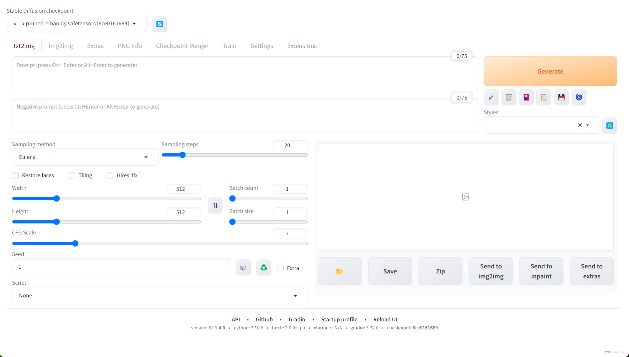Screen dimensions: 629x357
Task: Save current prompt as style via floppy icon
Action: tap(561, 97)
